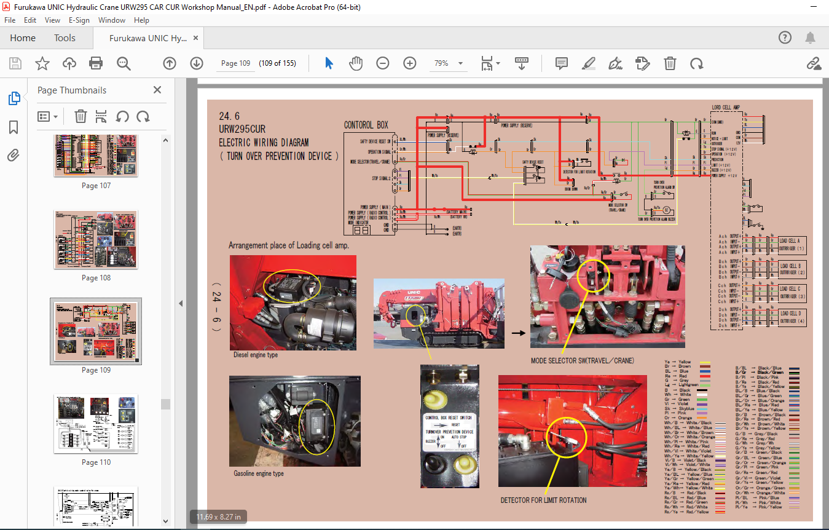Screen dimensions: 829x530
Task: Open the Attachments paperclip panel
Action: tap(14, 156)
